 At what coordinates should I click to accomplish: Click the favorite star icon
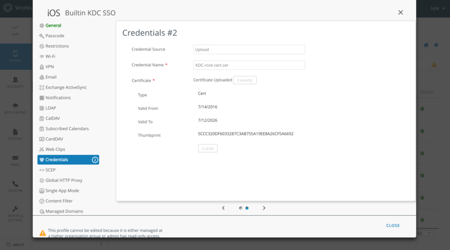pos(436,45)
